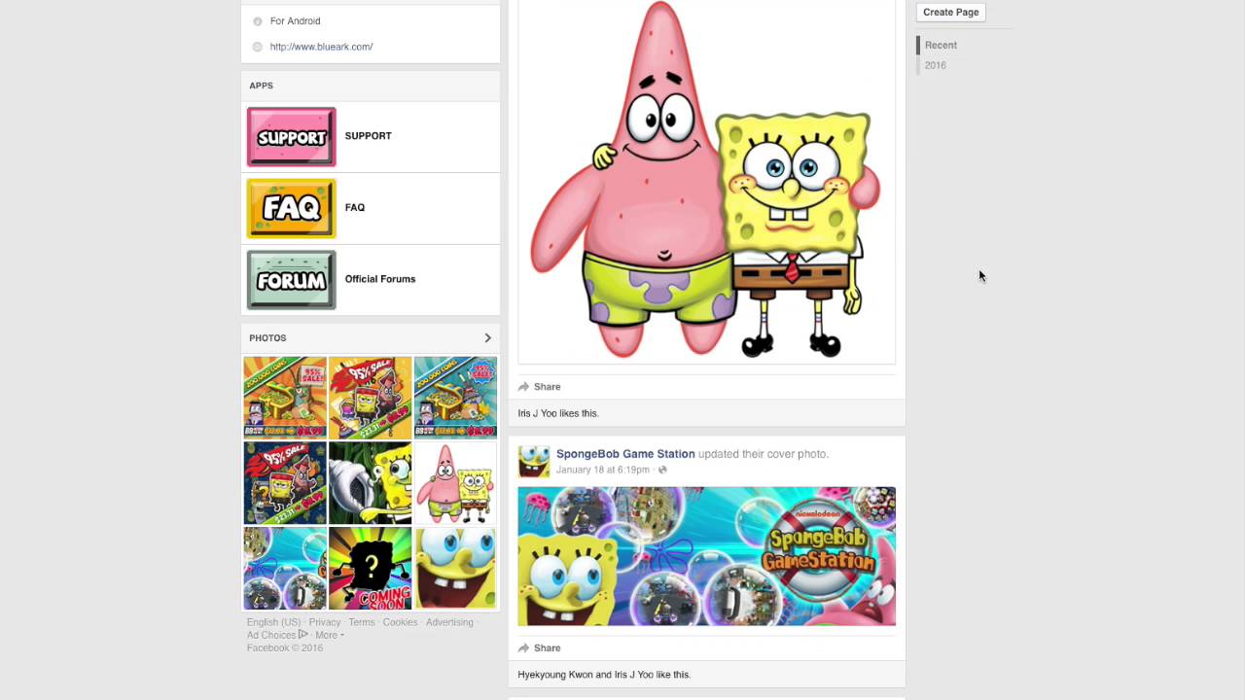This screenshot has height=700, width=1245.
Task: Open the PHOTOS section header
Action: click(x=267, y=338)
